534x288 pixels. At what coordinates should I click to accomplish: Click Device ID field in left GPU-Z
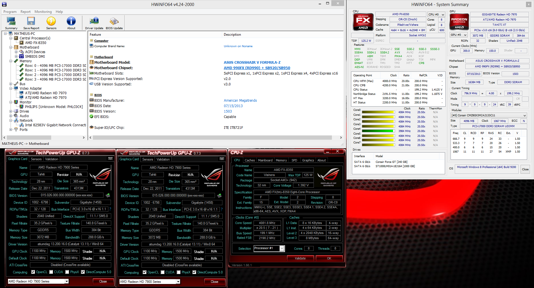coord(40,202)
